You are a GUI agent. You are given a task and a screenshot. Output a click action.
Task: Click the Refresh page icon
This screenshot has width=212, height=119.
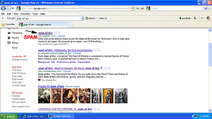[137, 8]
